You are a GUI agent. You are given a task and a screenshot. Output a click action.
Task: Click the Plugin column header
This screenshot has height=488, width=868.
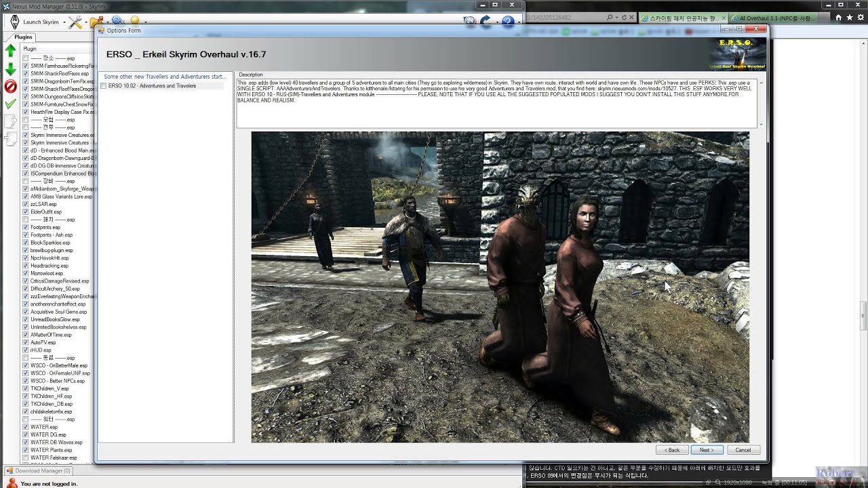(57, 49)
